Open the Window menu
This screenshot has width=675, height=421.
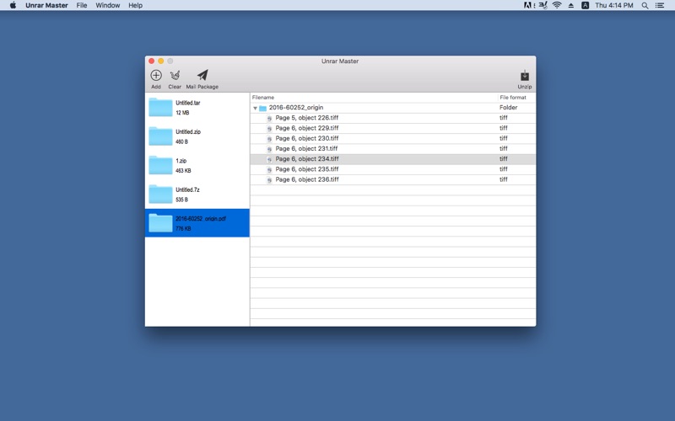pyautogui.click(x=108, y=5)
